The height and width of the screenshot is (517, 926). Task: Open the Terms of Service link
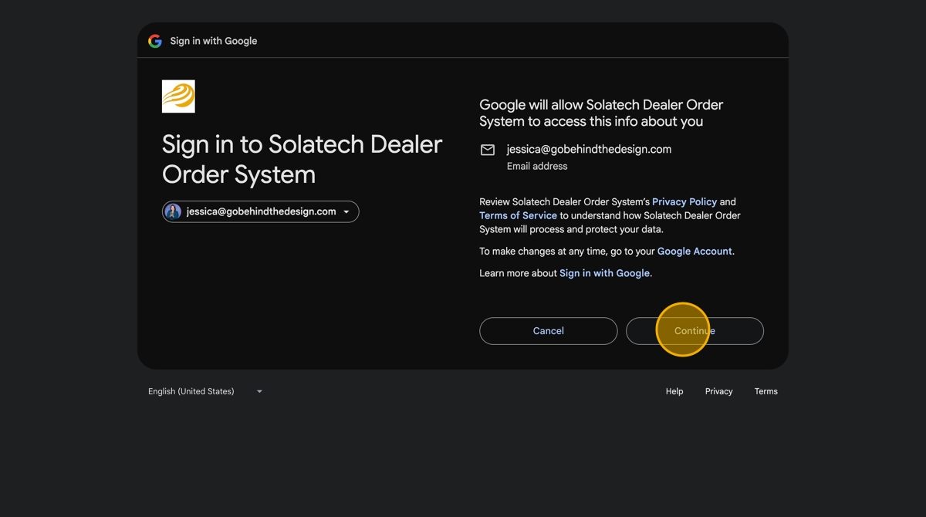pos(518,215)
